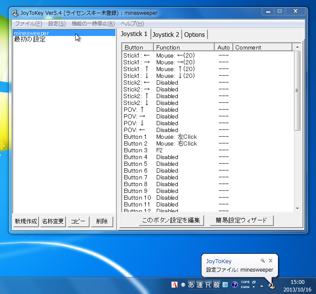Click the R input method icon
The height and width of the screenshot is (294, 316).
[x=208, y=285]
